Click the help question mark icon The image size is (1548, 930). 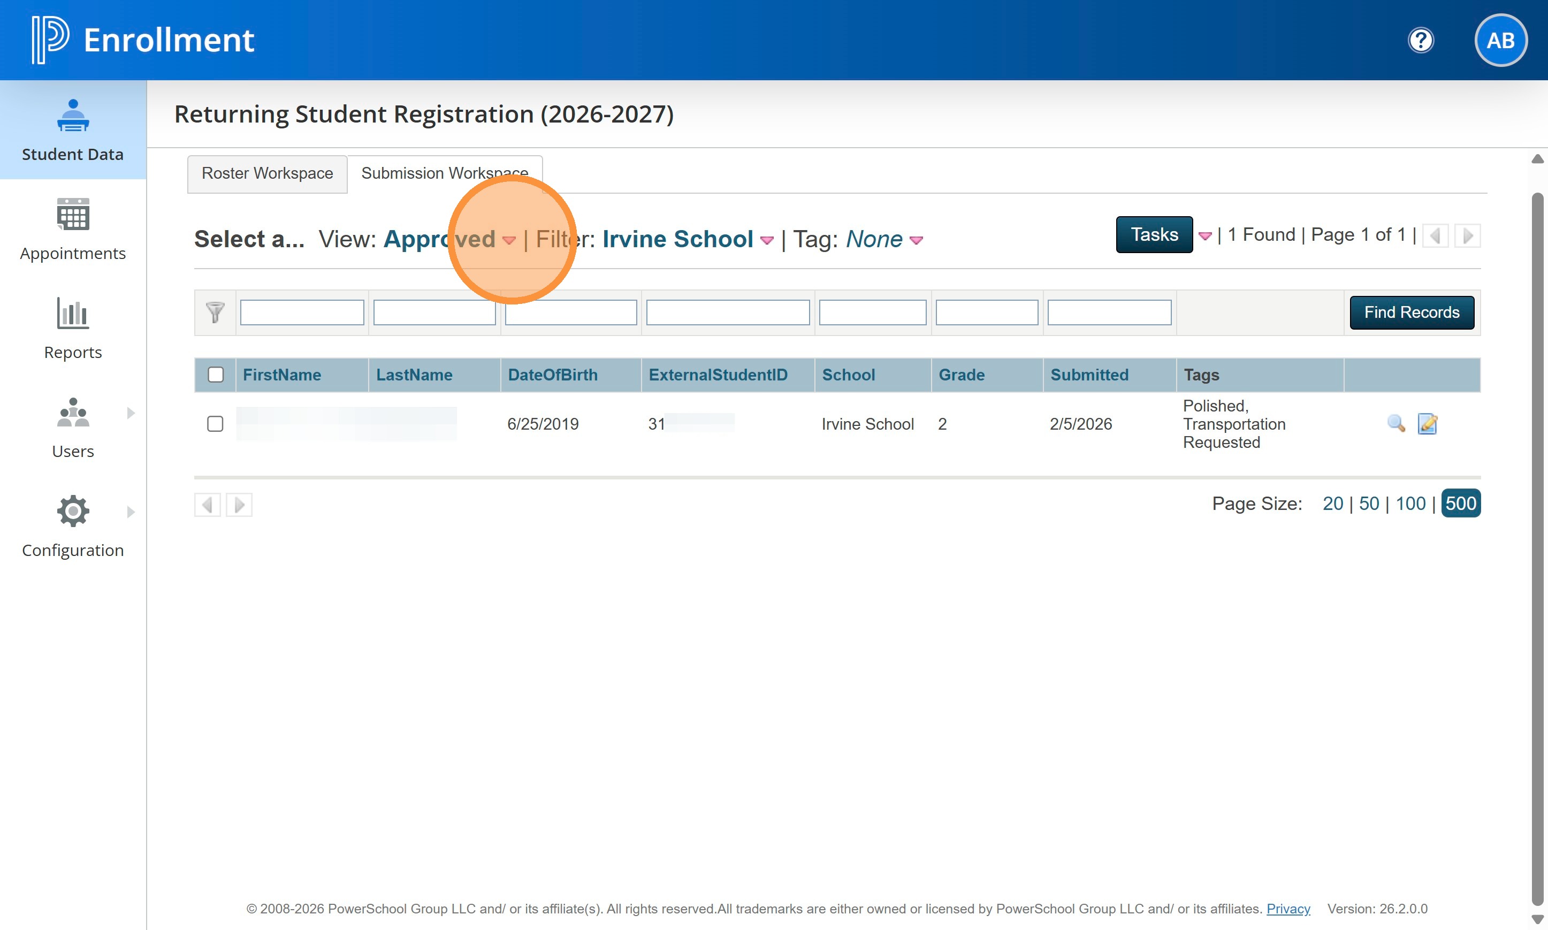tap(1420, 41)
